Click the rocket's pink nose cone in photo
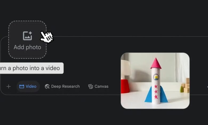This screenshot has height=125, width=208. point(156,63)
